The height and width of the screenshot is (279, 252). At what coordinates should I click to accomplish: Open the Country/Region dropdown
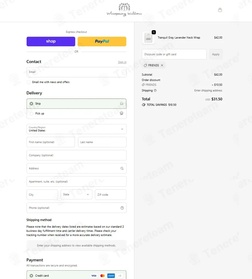(76, 129)
